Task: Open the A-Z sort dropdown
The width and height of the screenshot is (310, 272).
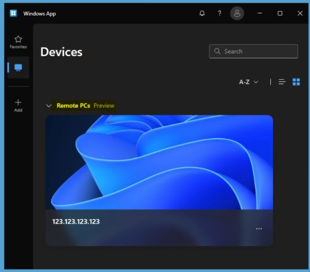Action: click(x=249, y=82)
